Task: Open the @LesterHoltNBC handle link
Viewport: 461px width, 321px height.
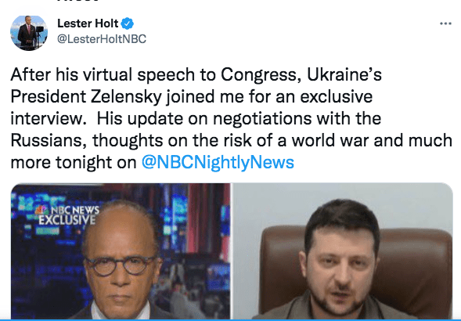Action: 102,39
